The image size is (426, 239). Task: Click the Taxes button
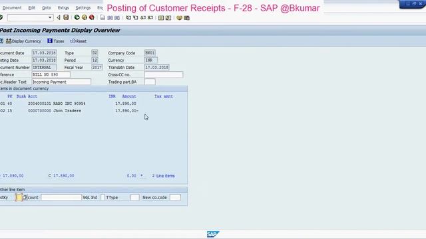click(x=56, y=41)
